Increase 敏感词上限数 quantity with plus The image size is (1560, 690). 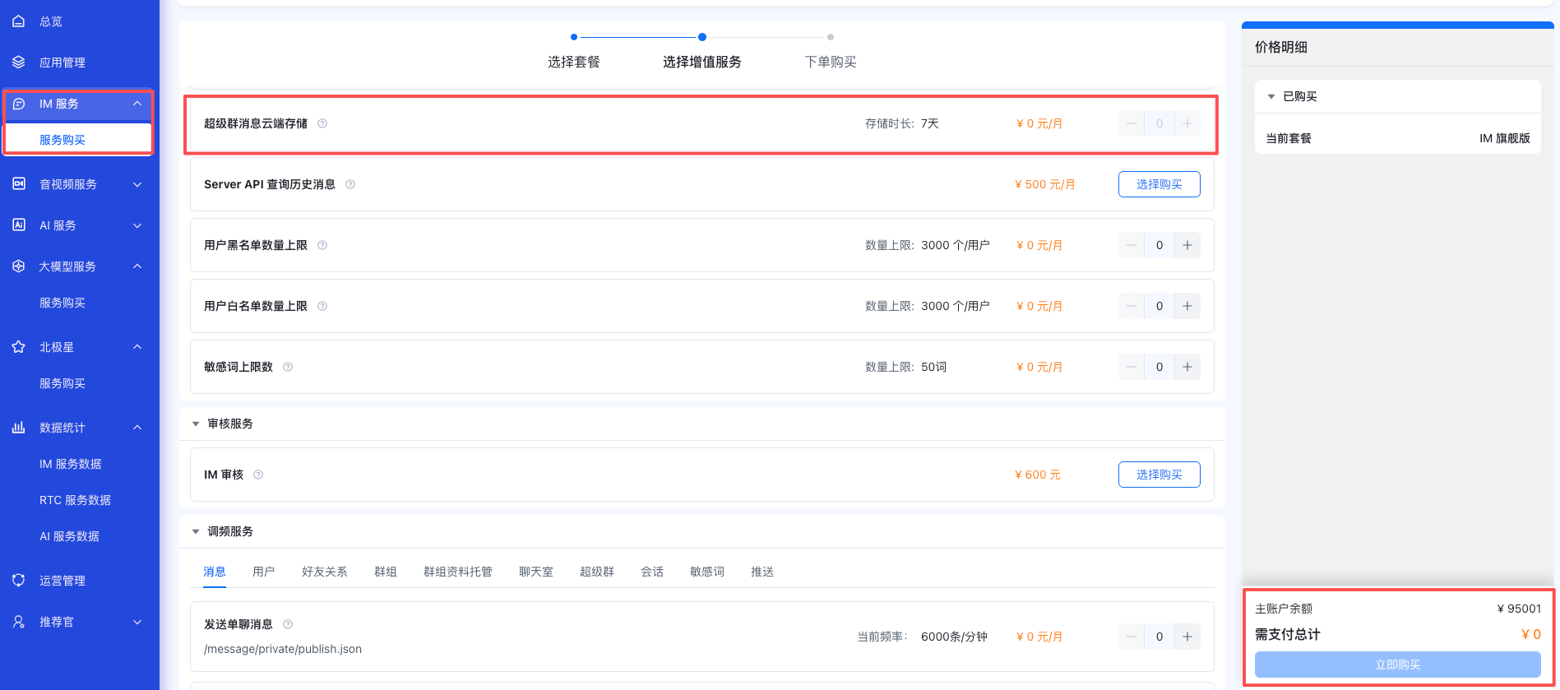(x=1187, y=367)
